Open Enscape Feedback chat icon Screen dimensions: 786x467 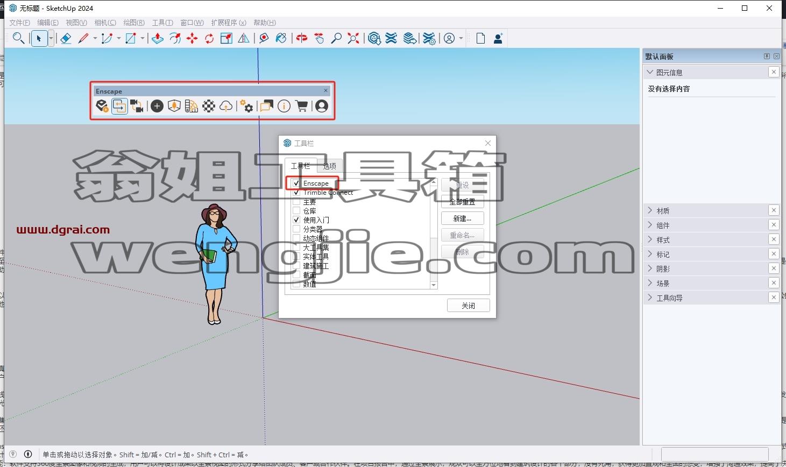click(266, 106)
